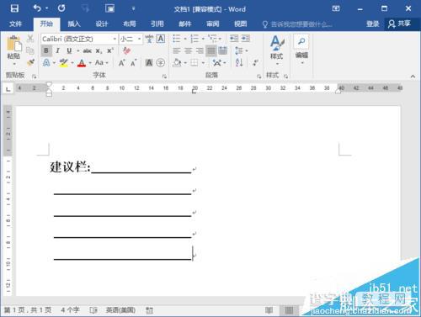The image size is (421, 317).
Task: Click the Justify alignment button
Action: click(x=211, y=50)
